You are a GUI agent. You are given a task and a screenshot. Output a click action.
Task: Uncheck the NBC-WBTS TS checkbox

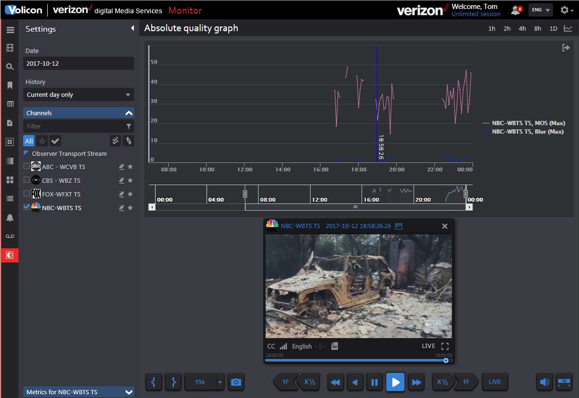[x=26, y=207]
